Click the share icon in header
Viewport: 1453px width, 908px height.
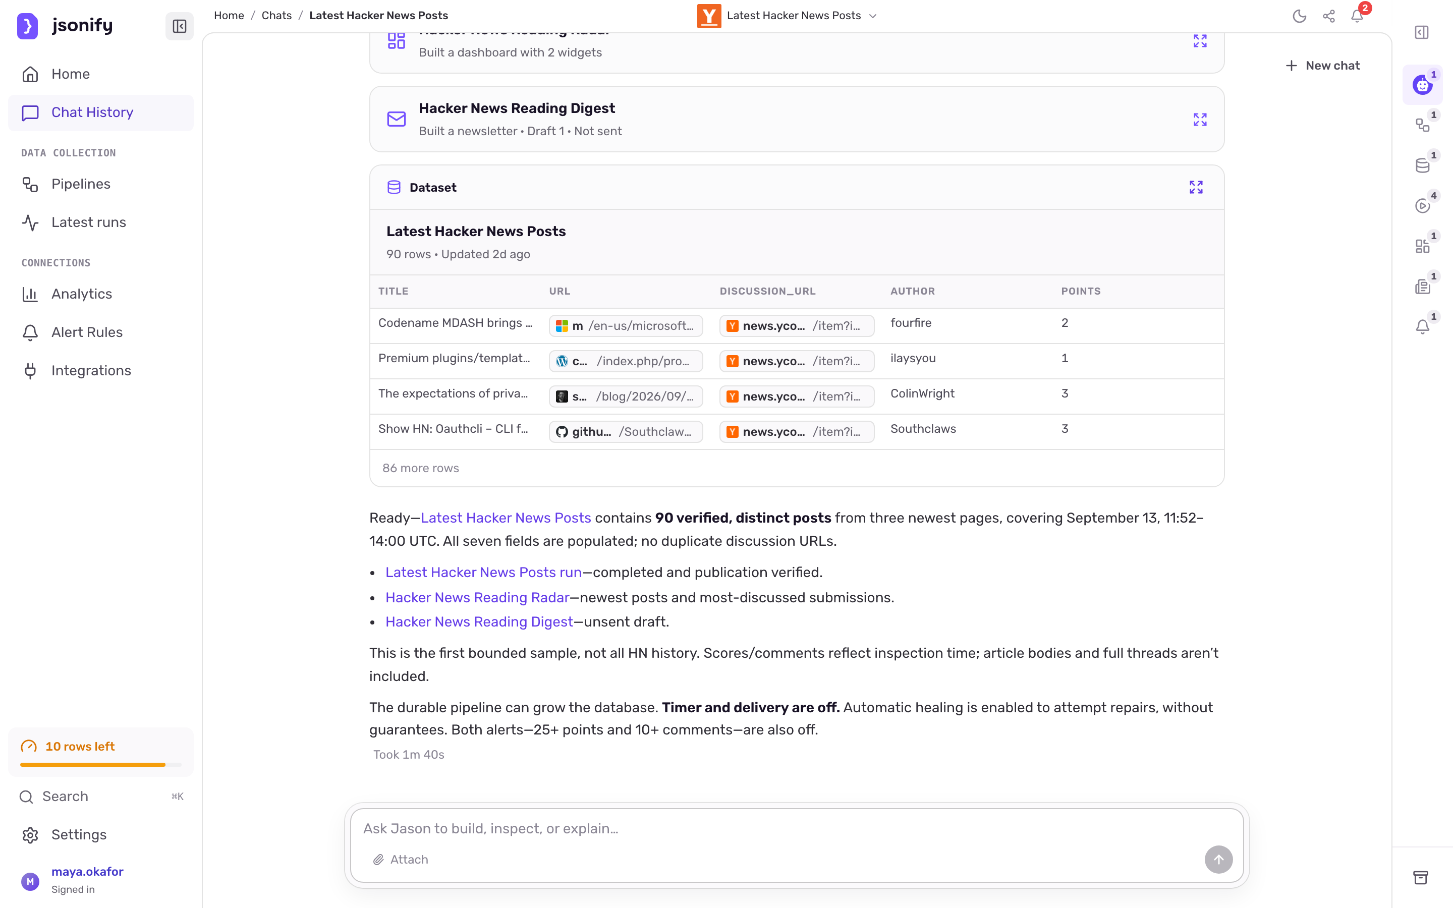(1329, 16)
